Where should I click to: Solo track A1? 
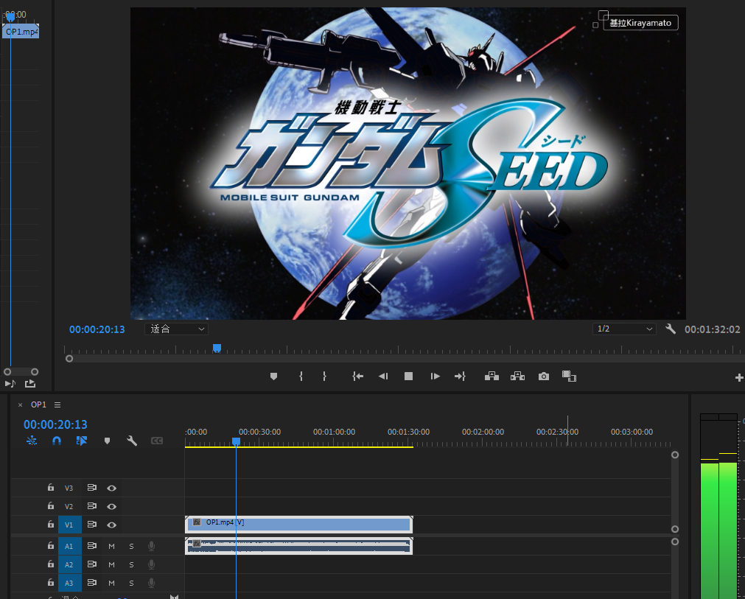click(132, 546)
